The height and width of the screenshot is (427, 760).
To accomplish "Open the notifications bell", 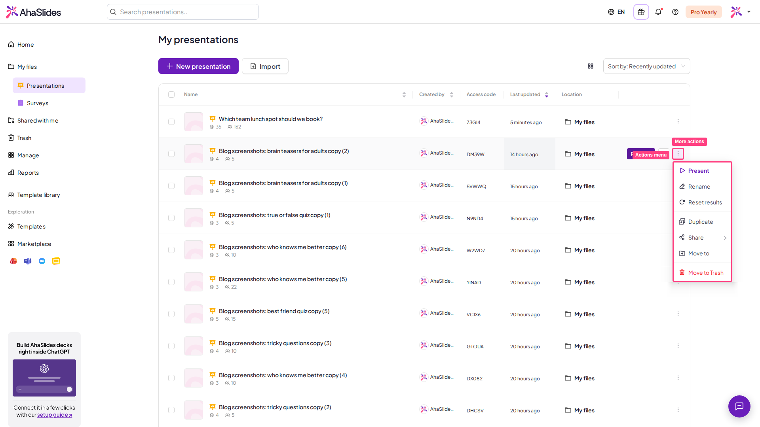I will (x=658, y=12).
